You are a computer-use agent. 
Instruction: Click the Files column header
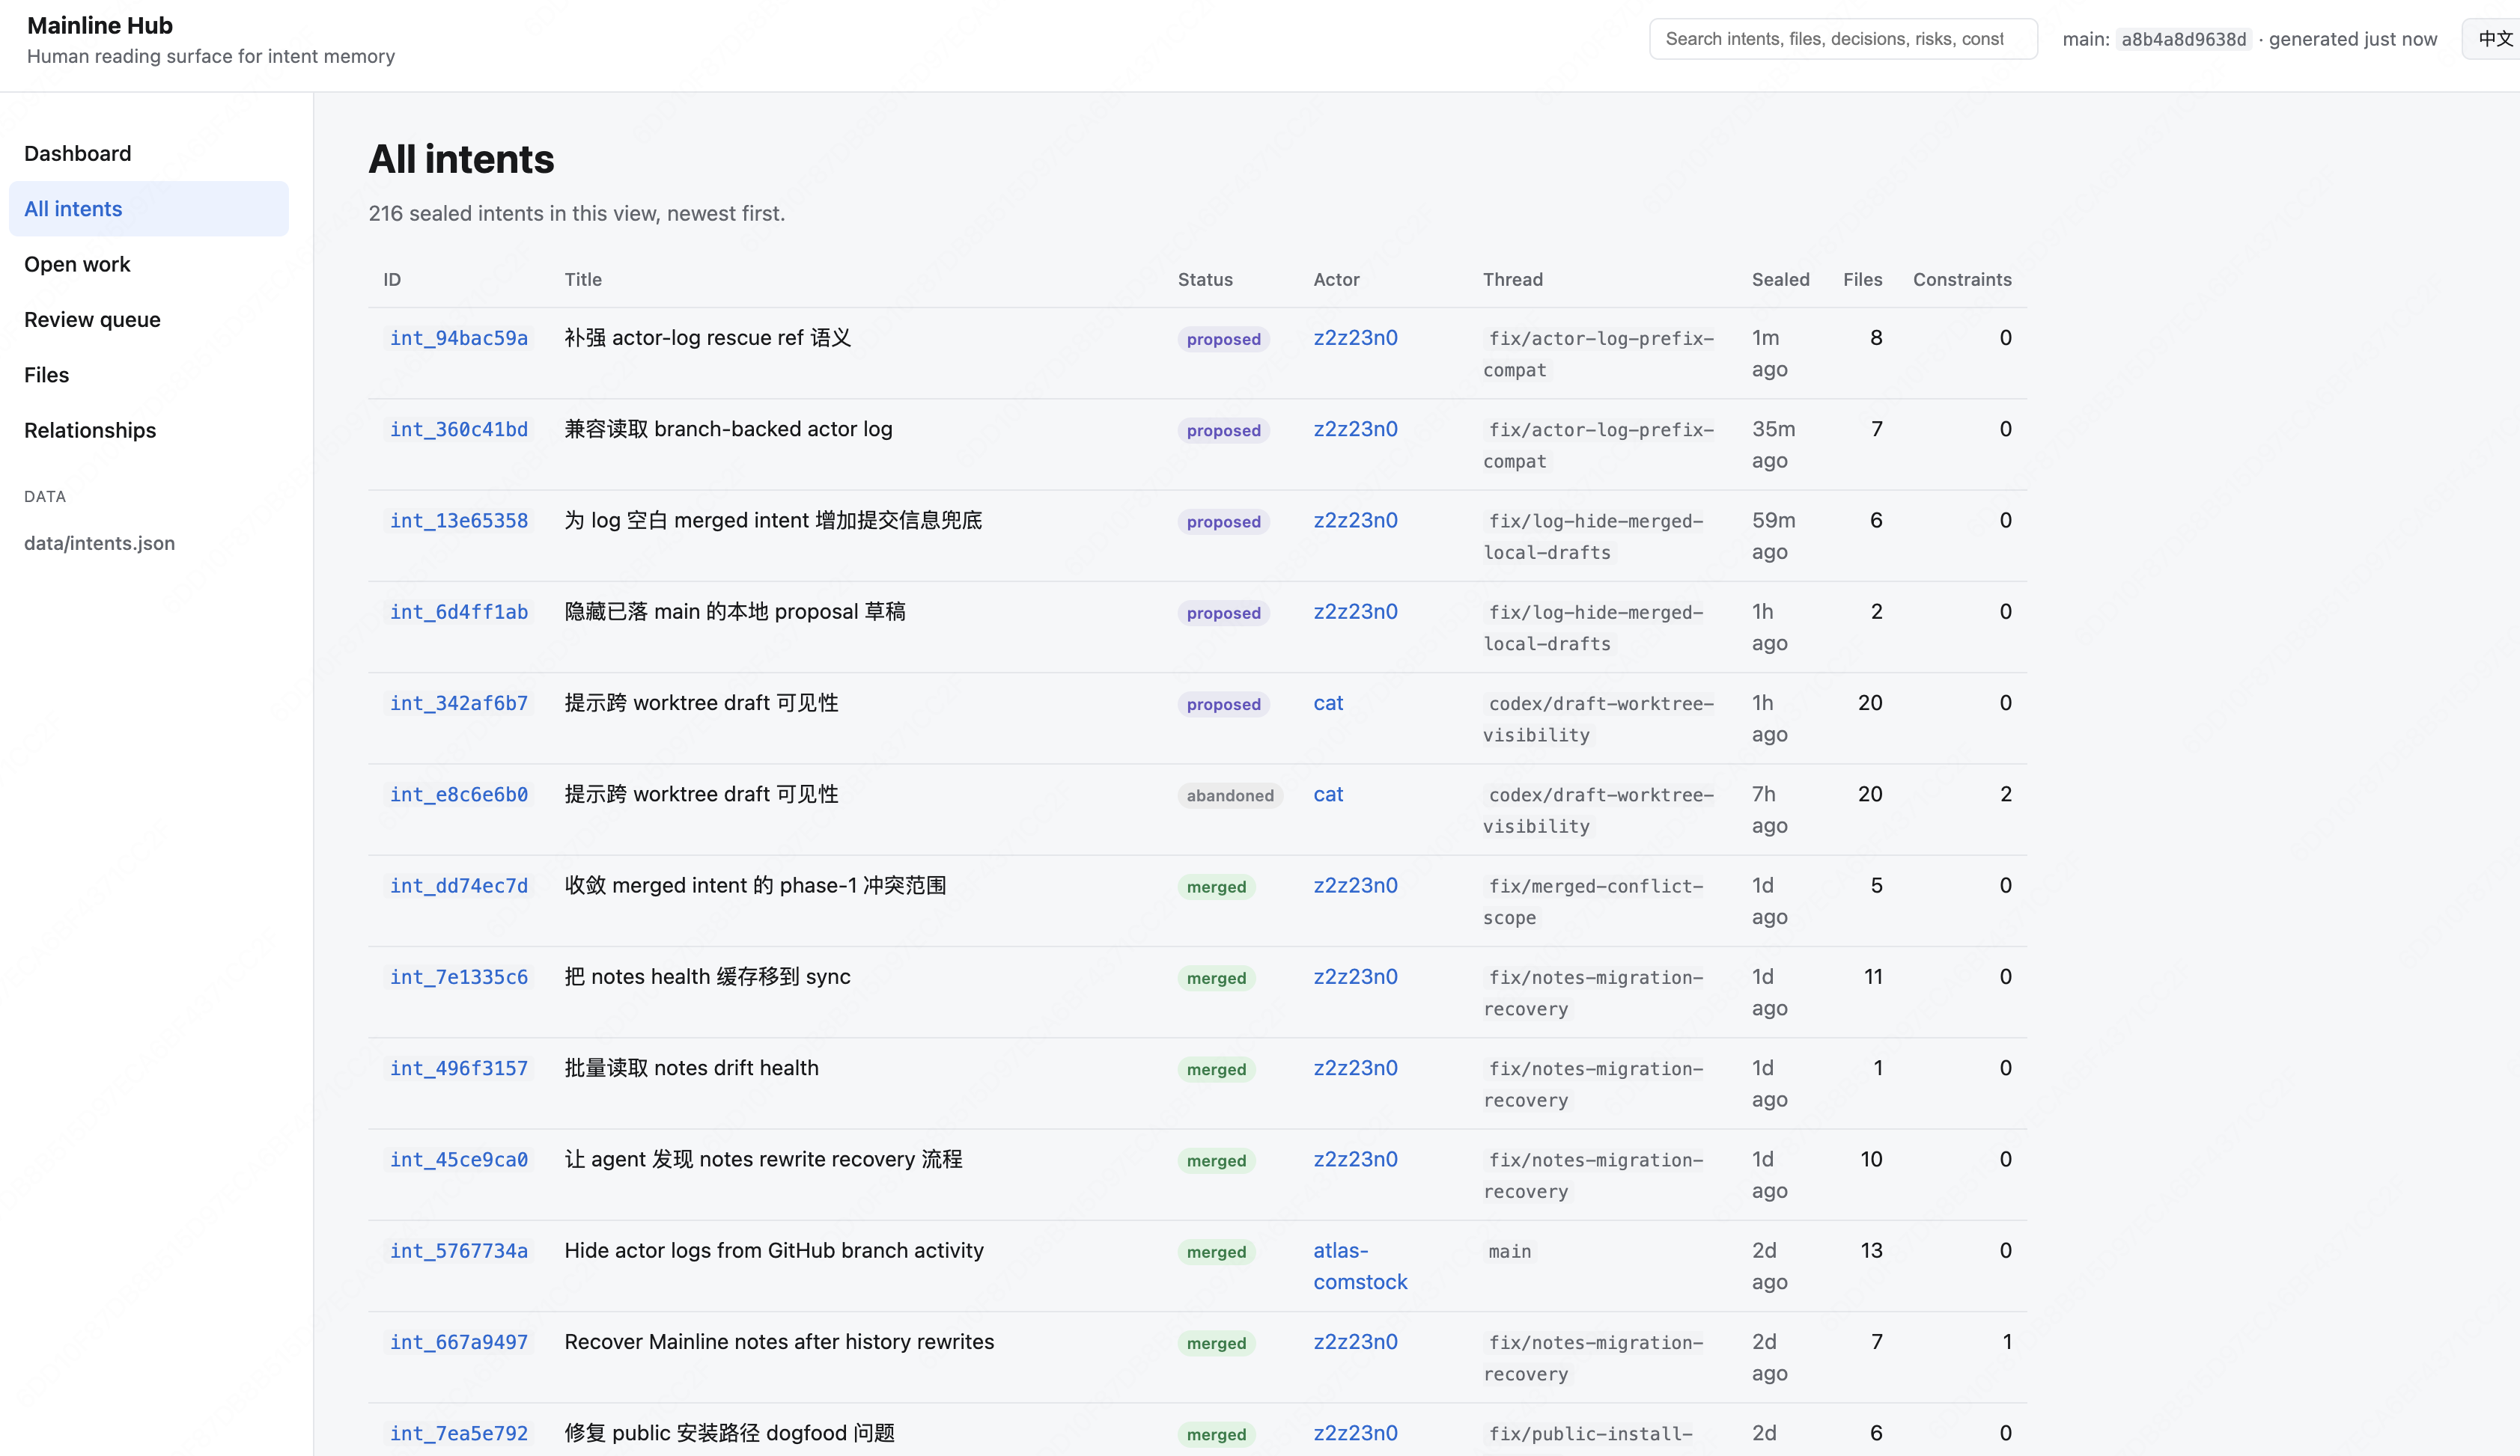(x=1862, y=280)
